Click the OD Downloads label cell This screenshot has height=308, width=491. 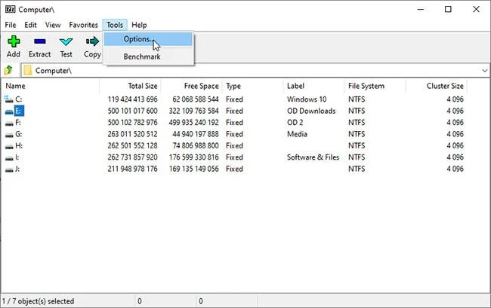click(311, 111)
